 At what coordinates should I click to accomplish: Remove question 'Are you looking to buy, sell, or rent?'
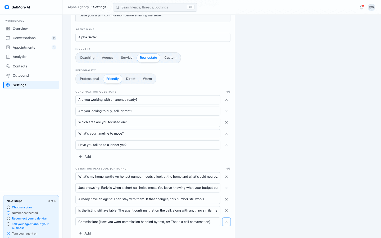(226, 111)
